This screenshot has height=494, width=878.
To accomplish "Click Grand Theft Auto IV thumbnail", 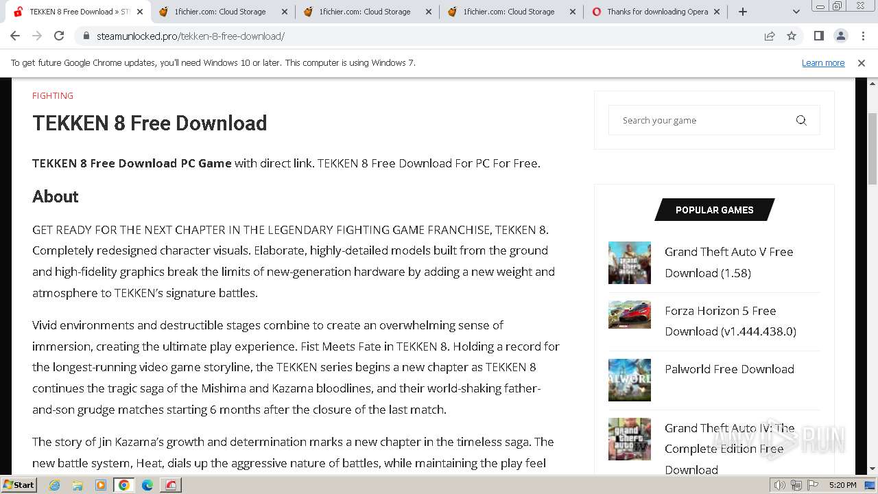I will click(630, 439).
